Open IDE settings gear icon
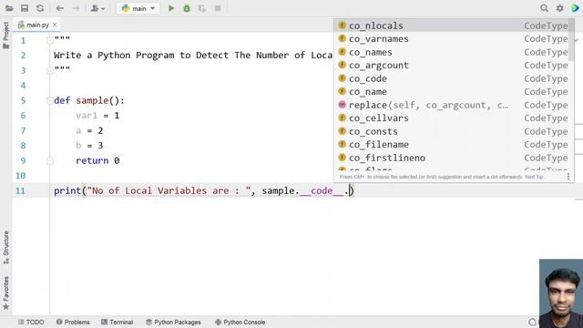This screenshot has height=328, width=583. 559,8
